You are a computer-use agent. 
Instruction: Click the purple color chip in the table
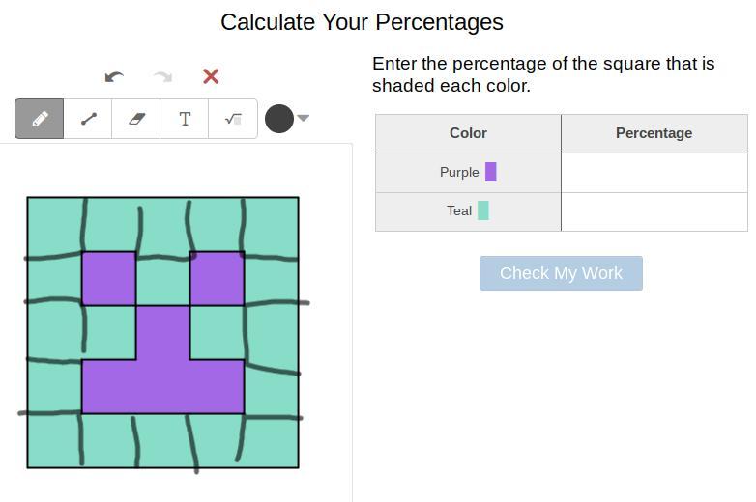[x=491, y=172]
